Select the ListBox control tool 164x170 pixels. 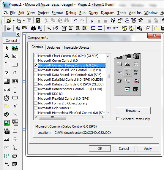pyautogui.click(x=15, y=81)
